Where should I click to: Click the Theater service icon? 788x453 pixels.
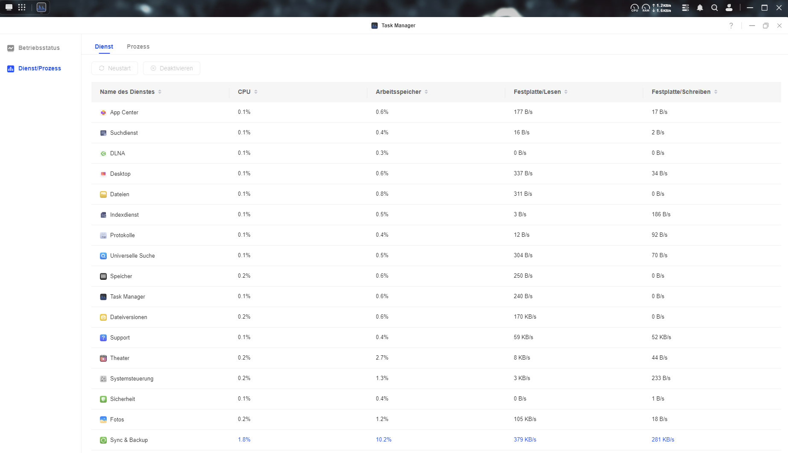[103, 358]
